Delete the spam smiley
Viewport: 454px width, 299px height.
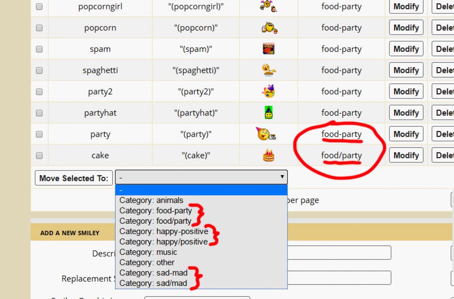(x=443, y=49)
